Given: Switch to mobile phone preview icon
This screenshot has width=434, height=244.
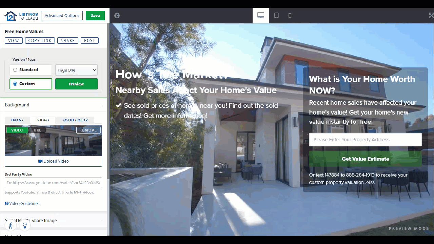Looking at the screenshot, I should click(x=290, y=16).
